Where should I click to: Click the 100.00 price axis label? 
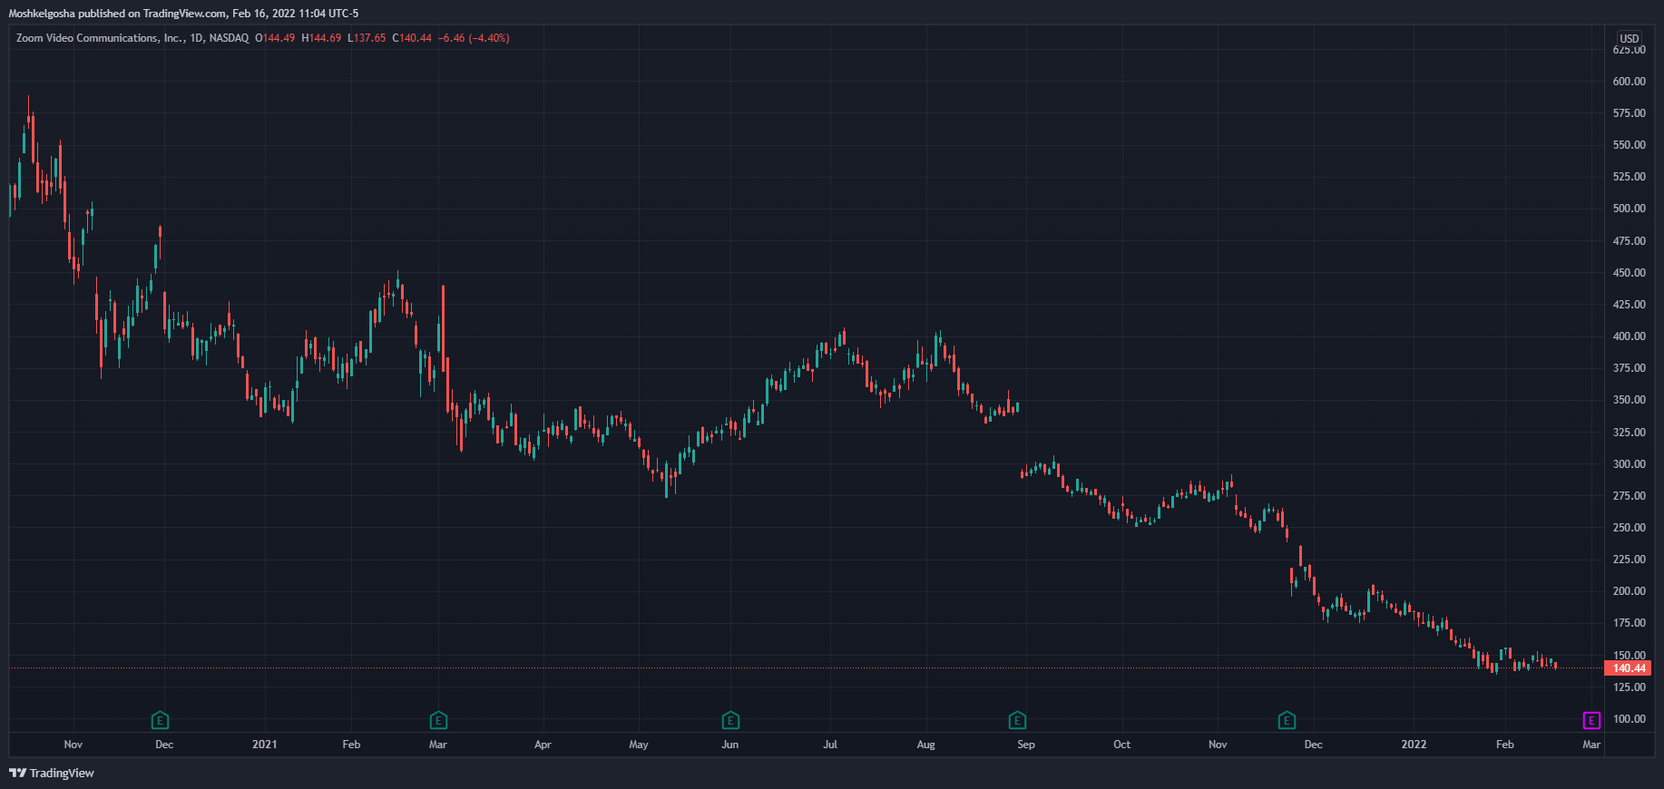click(x=1630, y=719)
